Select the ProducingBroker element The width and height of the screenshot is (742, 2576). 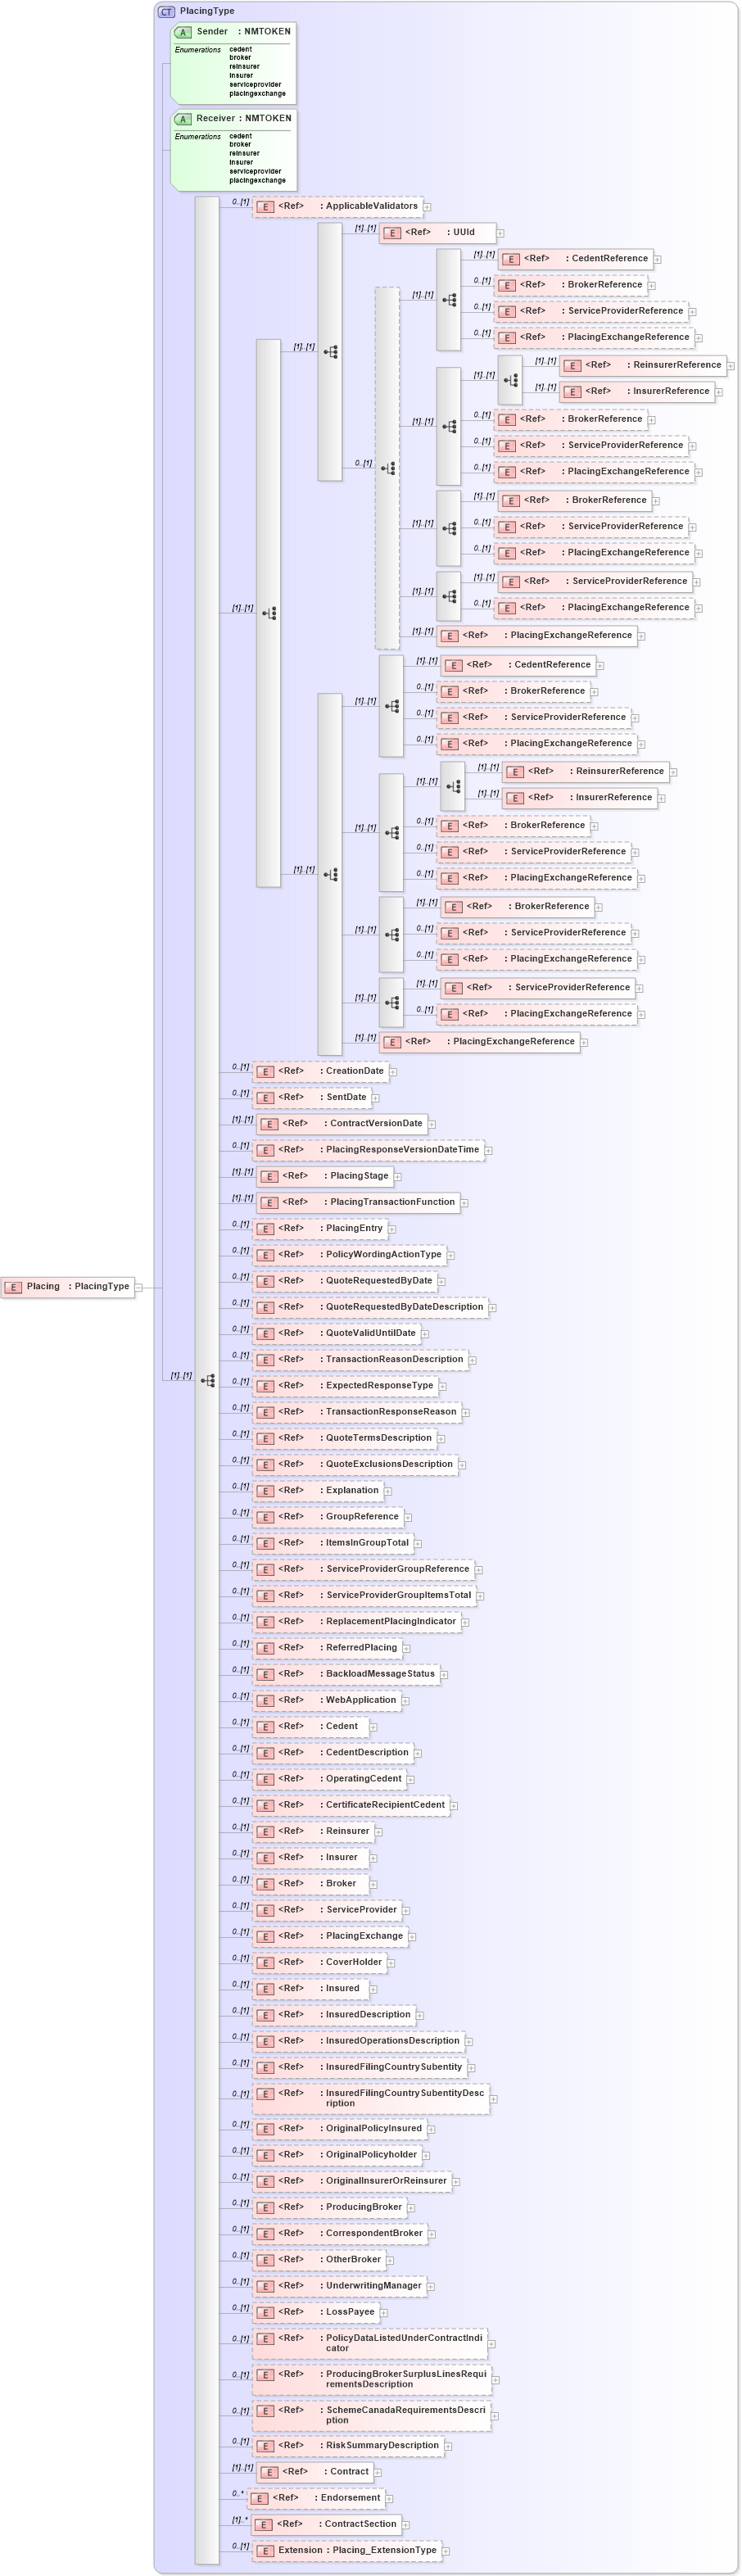pyautogui.click(x=330, y=2207)
